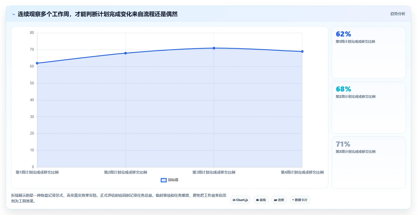Open the 71% data card

pos(369,162)
